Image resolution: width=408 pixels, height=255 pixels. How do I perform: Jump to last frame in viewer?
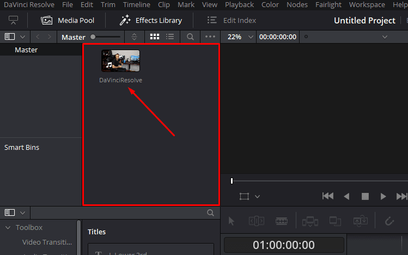click(401, 196)
